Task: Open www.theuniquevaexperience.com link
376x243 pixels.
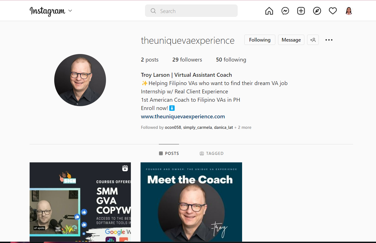Action: [x=183, y=117]
